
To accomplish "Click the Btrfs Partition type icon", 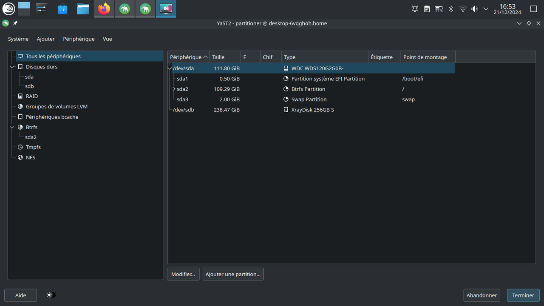I will (x=286, y=89).
